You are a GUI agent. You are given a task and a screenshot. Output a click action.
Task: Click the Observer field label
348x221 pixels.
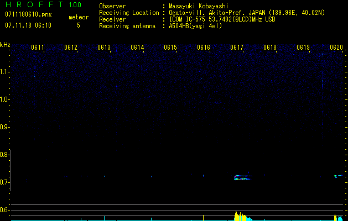(112, 6)
